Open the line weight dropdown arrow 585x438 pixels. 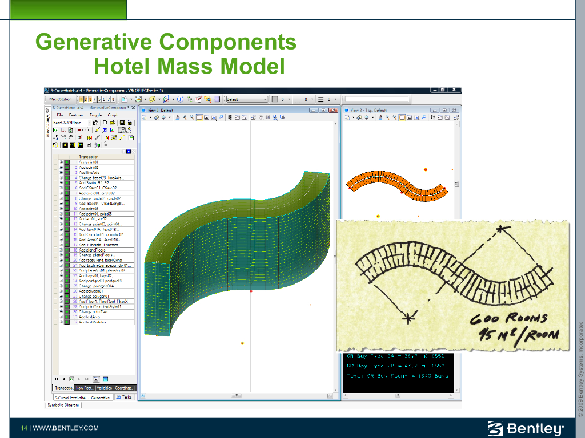[x=335, y=99]
